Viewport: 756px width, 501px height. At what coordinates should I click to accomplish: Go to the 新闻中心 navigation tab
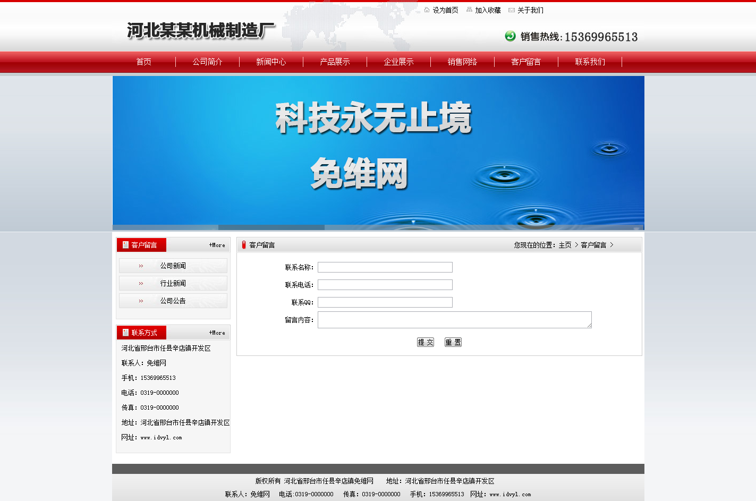271,62
